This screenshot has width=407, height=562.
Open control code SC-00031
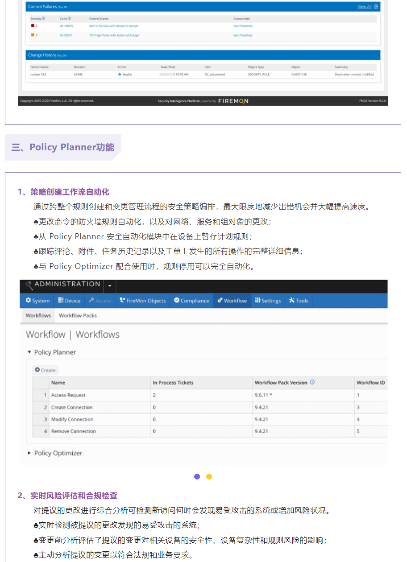pyautogui.click(x=66, y=35)
